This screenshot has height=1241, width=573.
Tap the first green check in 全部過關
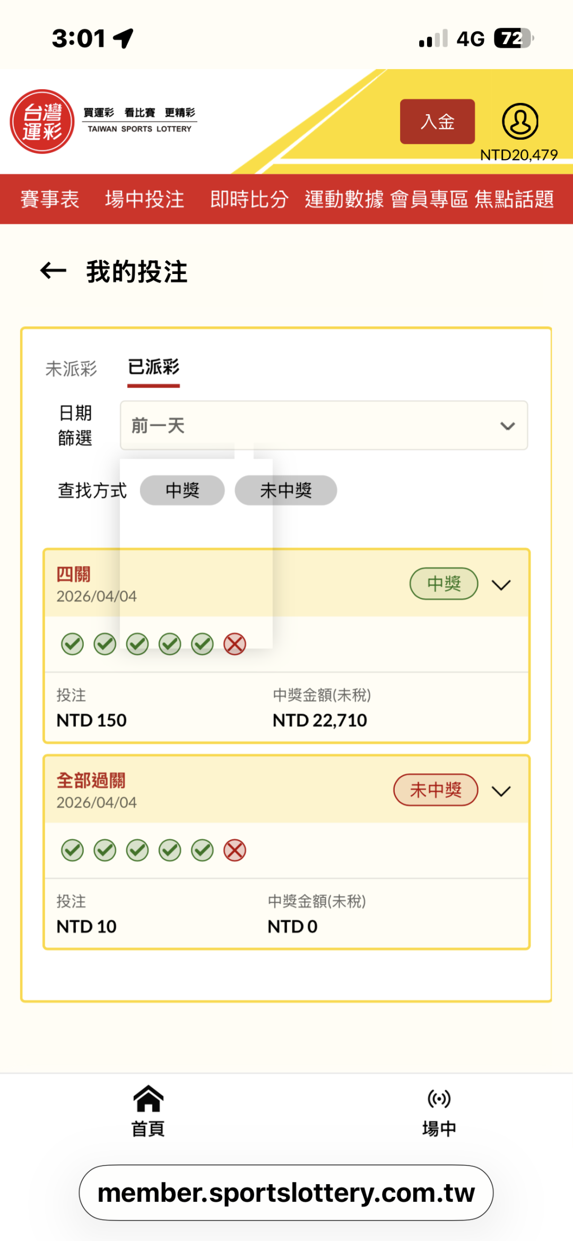[73, 850]
